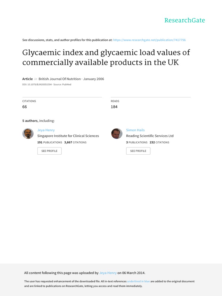Click the citations count 66
The height and width of the screenshot is (296, 222).
click(25, 107)
